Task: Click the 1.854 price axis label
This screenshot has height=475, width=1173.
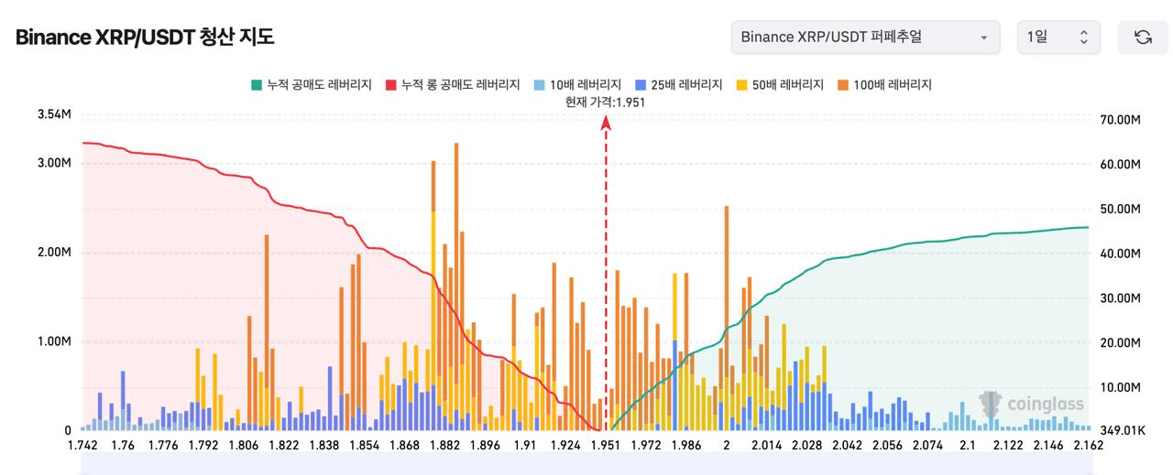Action: pyautogui.click(x=364, y=446)
